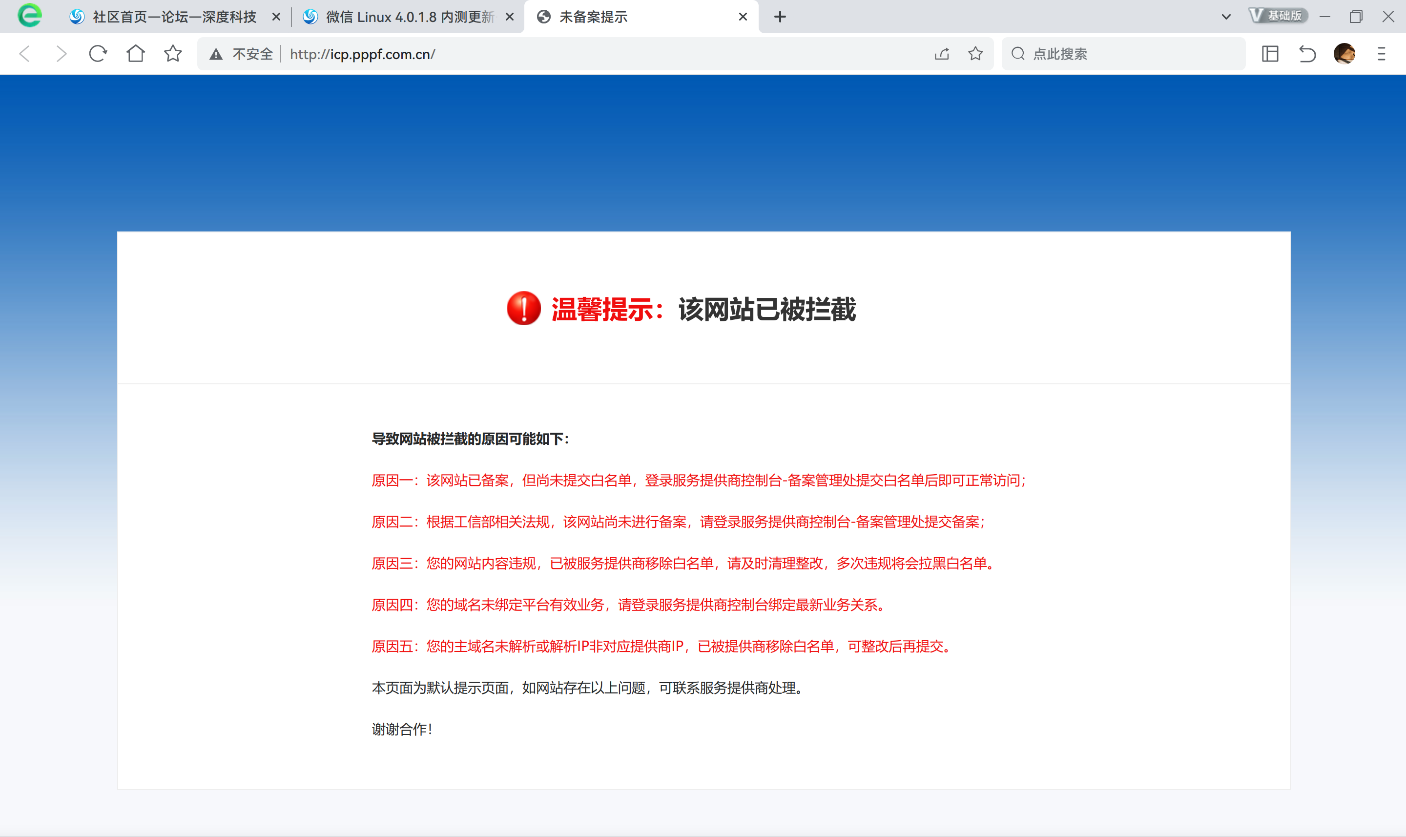The height and width of the screenshot is (837, 1406).
Task: Open the sidebar panel icon
Action: click(1270, 54)
